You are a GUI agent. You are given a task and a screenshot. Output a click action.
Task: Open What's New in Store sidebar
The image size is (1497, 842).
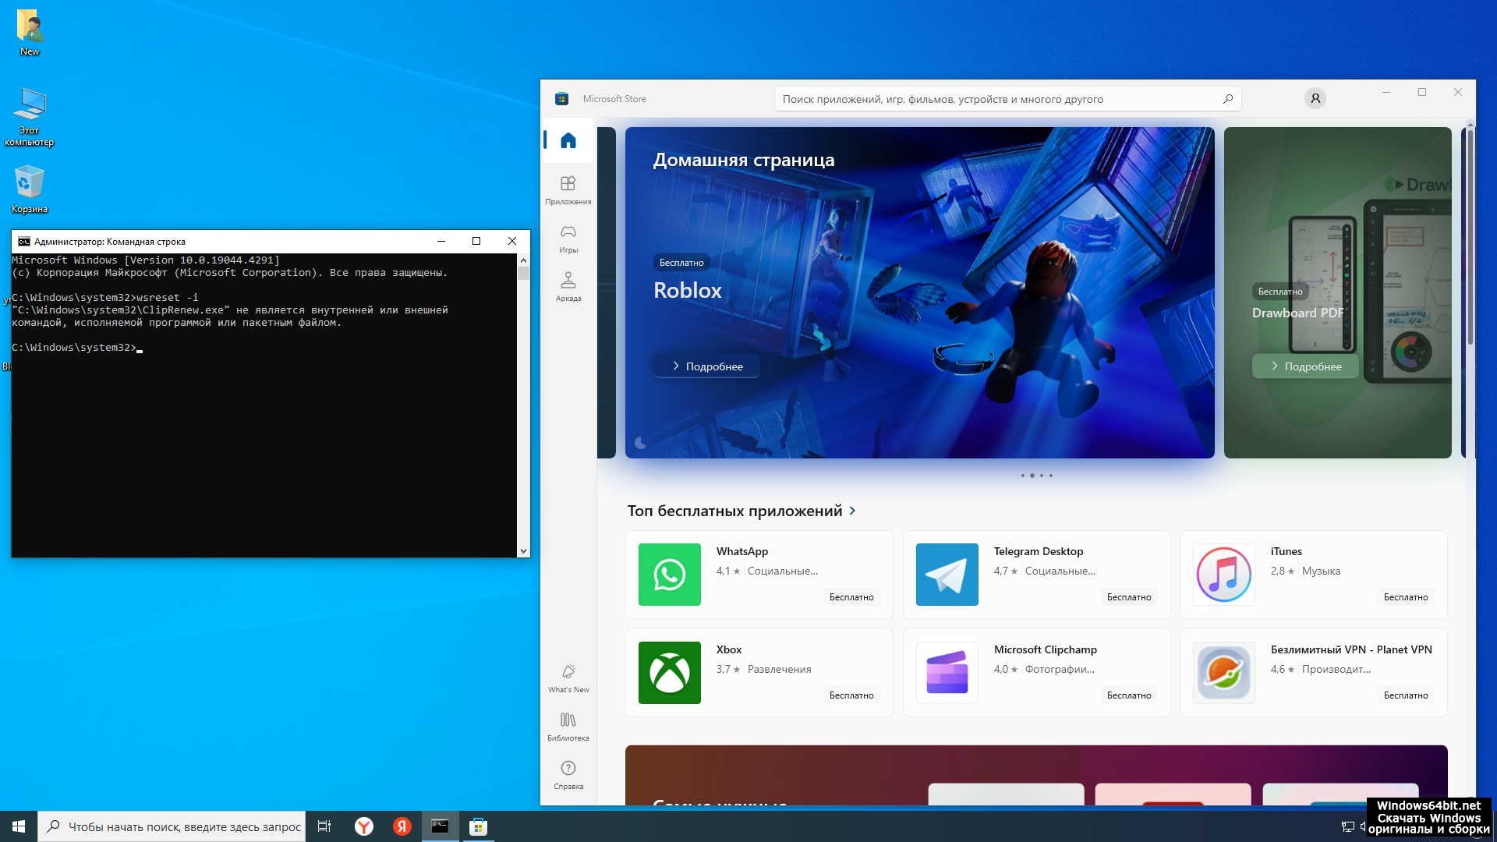(x=568, y=677)
